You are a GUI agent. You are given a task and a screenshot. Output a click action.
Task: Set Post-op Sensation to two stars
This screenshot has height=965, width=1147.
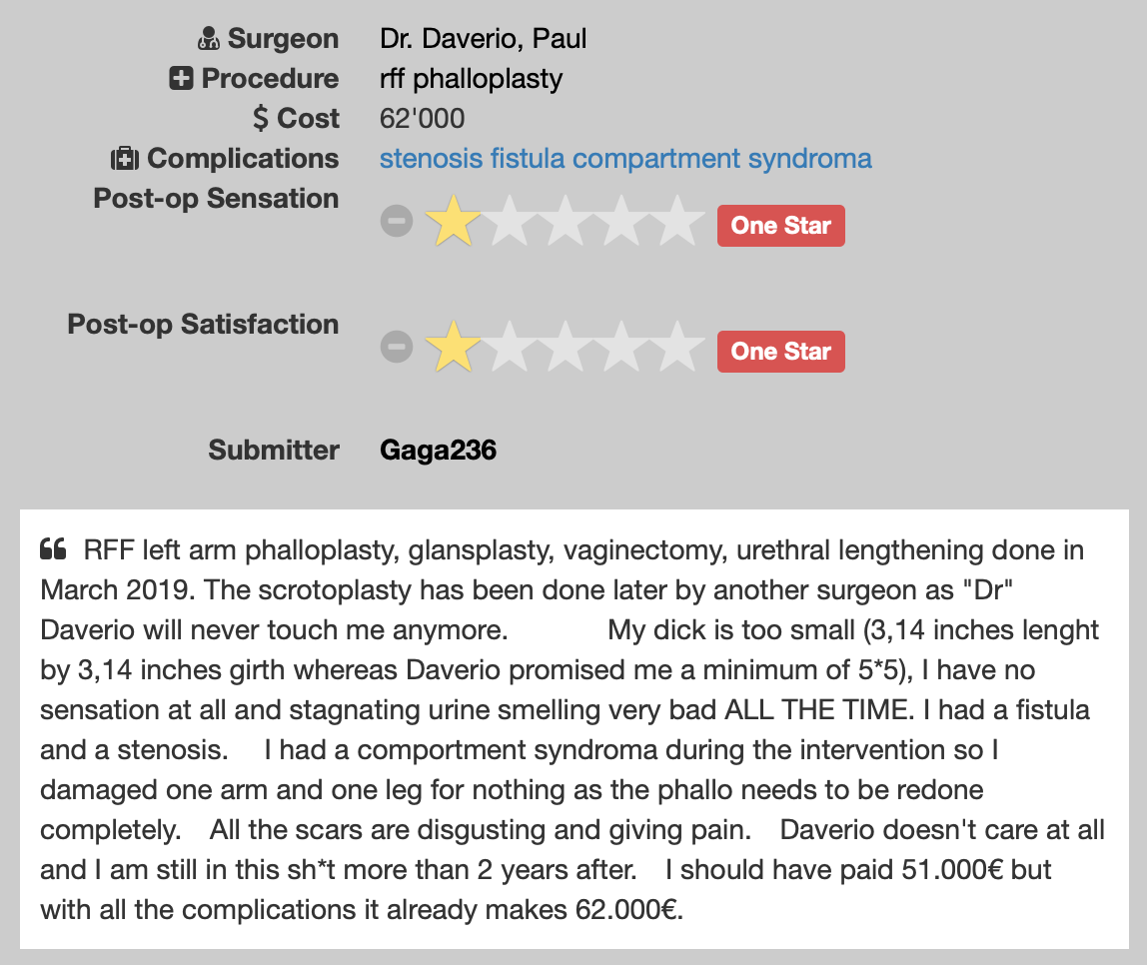tap(510, 222)
